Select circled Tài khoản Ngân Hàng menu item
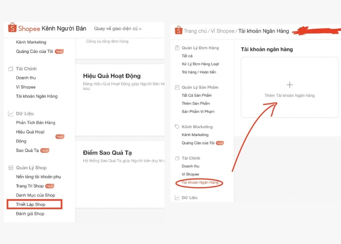The image size is (341, 244). 199,183
